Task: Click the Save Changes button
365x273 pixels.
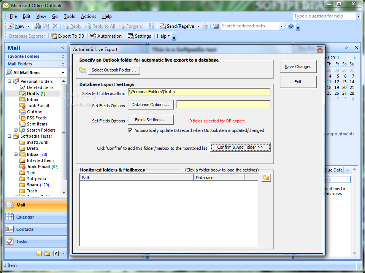Action: click(x=298, y=67)
